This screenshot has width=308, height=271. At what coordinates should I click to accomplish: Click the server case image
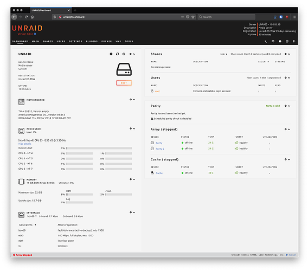[124, 69]
